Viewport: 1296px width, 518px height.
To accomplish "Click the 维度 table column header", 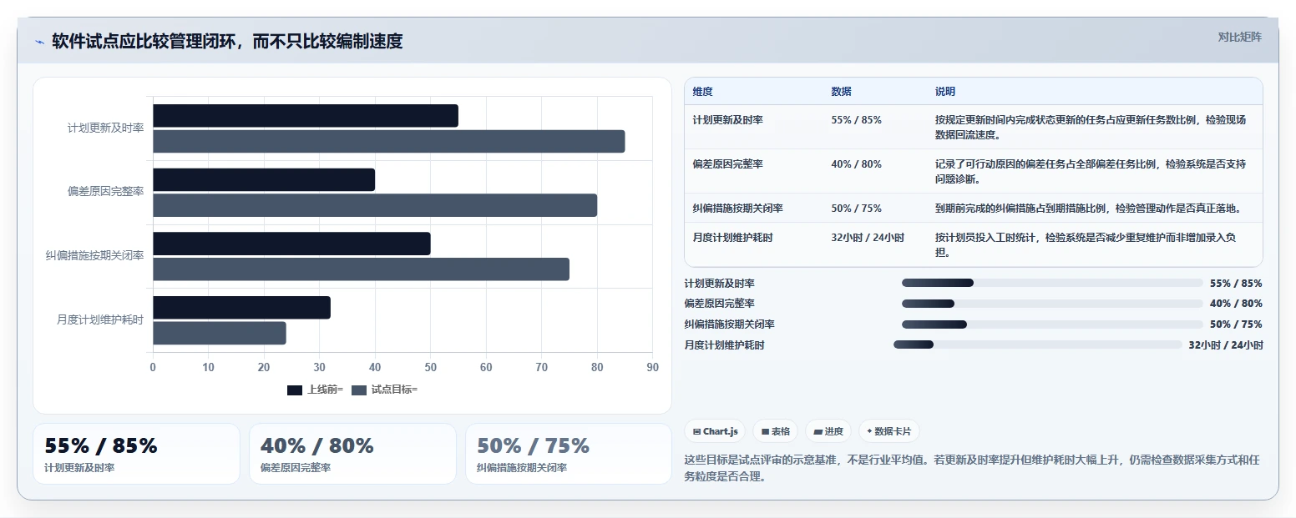I will 702,92.
